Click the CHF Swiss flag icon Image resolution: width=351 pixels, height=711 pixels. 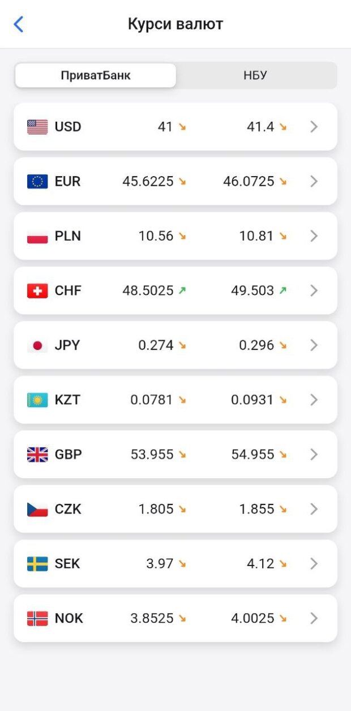click(37, 290)
